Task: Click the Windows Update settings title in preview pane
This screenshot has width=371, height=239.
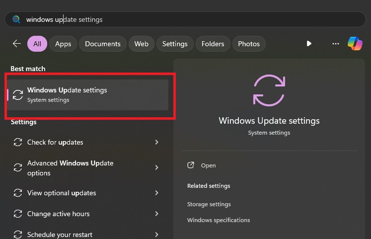Action: pyautogui.click(x=269, y=121)
